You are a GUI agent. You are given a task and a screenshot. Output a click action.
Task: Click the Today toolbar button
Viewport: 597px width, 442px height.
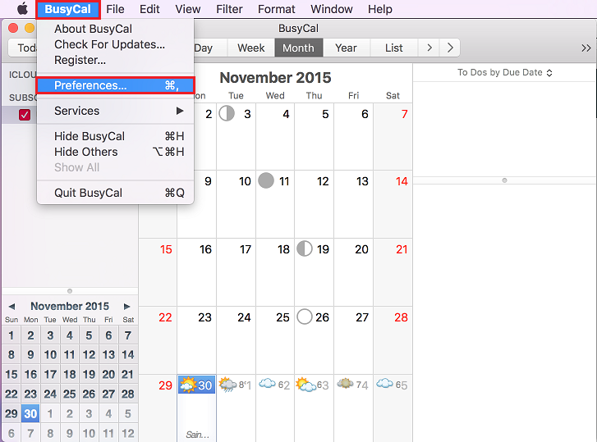pyautogui.click(x=23, y=48)
